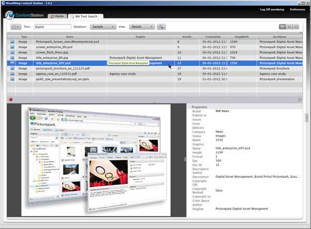Click the preview and properties splitter handle

tap(185, 160)
